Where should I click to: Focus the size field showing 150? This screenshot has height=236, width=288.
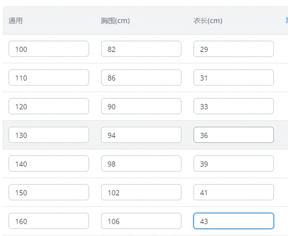click(49, 192)
